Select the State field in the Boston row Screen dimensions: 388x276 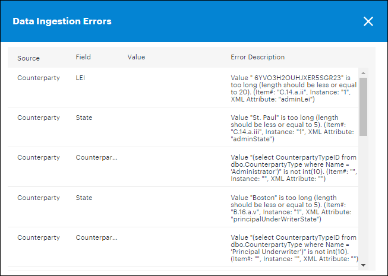(x=84, y=198)
